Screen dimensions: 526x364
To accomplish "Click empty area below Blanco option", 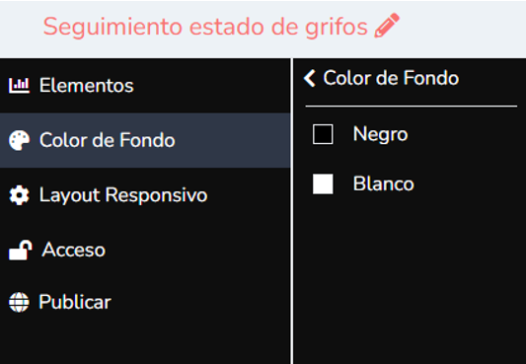I will tap(410, 278).
